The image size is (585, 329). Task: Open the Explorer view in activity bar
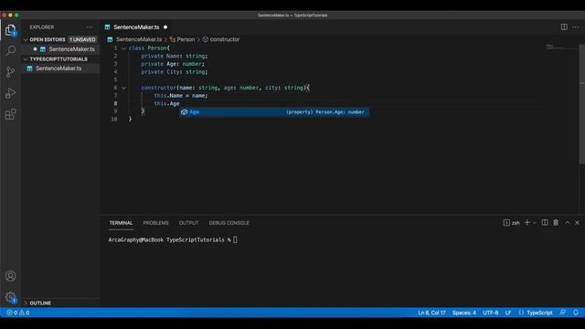10,30
